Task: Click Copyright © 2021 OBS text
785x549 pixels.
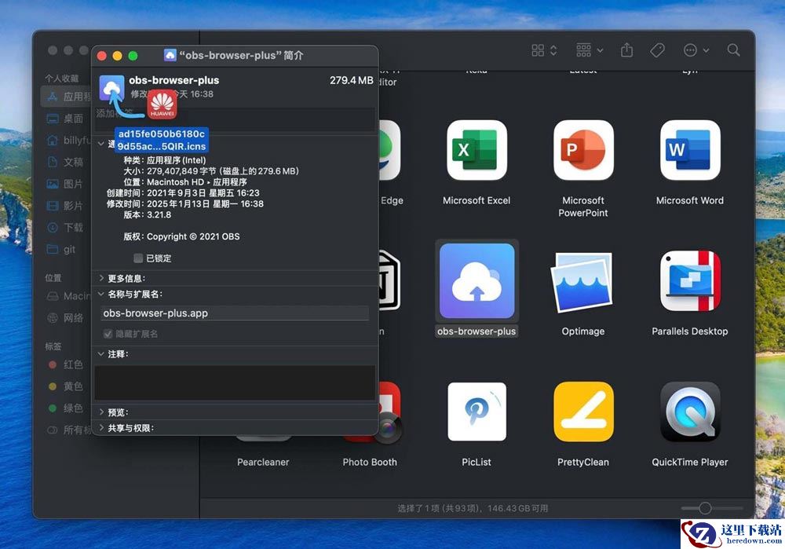Action: (x=193, y=236)
